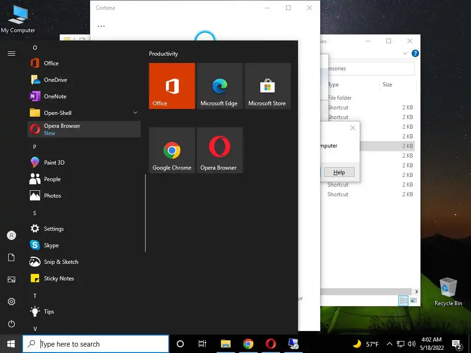This screenshot has width=471, height=353.
Task: Sort by the Size column header
Action: point(398,85)
